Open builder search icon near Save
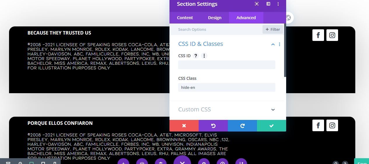Viewport: 369px width, 164px height. [x=336, y=163]
